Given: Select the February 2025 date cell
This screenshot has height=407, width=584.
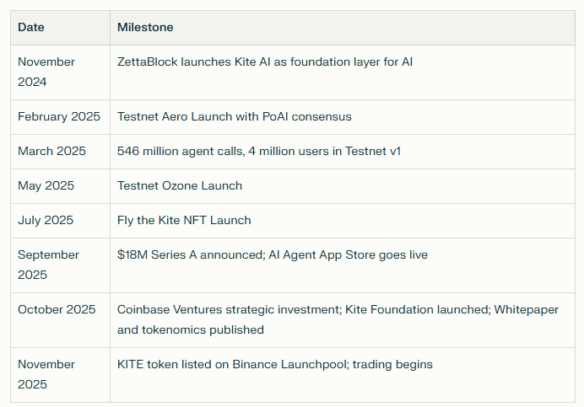Looking at the screenshot, I should tap(59, 117).
